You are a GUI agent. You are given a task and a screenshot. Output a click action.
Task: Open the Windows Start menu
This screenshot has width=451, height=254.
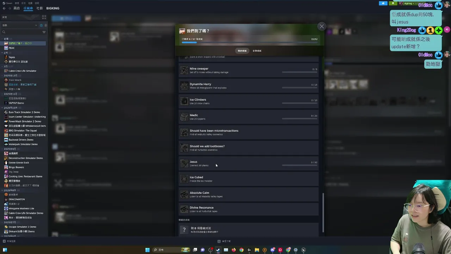tap(148, 250)
